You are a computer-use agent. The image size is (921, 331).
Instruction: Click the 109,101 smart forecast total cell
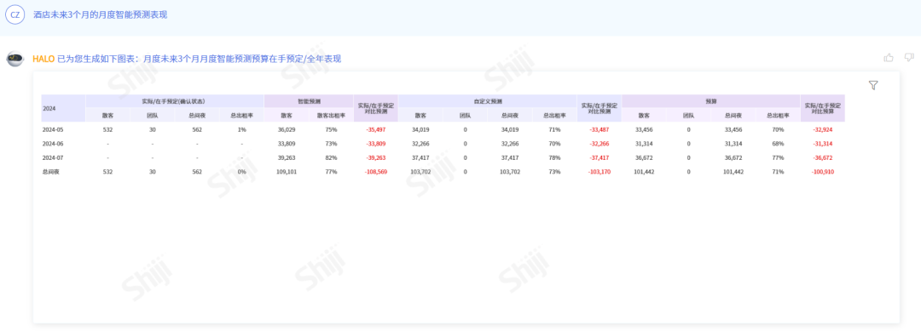click(286, 172)
